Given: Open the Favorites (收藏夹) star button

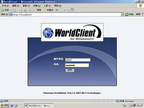Looking at the screenshot, I should (48, 10).
